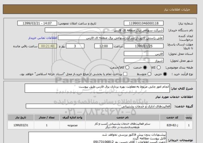Toggle the اسناد خزانه اسلامی payment checkbox
Screen dimensions: 203x143
click(x=125, y=74)
